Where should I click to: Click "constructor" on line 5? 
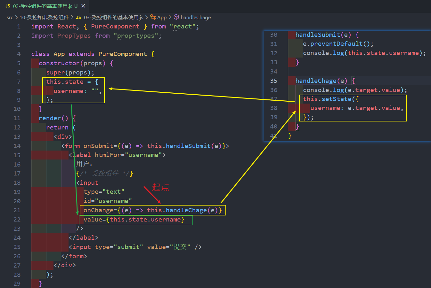coord(59,63)
